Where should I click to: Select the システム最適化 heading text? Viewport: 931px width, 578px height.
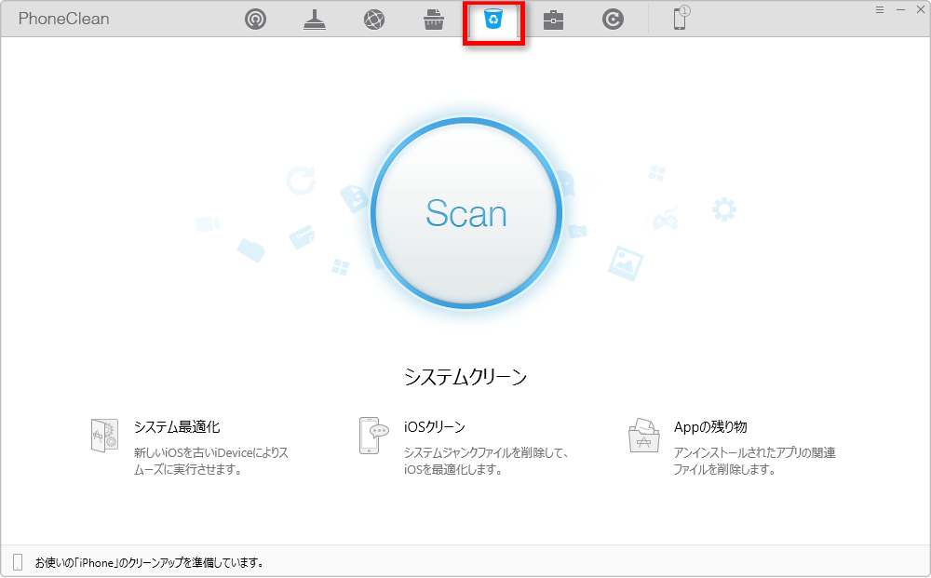[x=177, y=426]
